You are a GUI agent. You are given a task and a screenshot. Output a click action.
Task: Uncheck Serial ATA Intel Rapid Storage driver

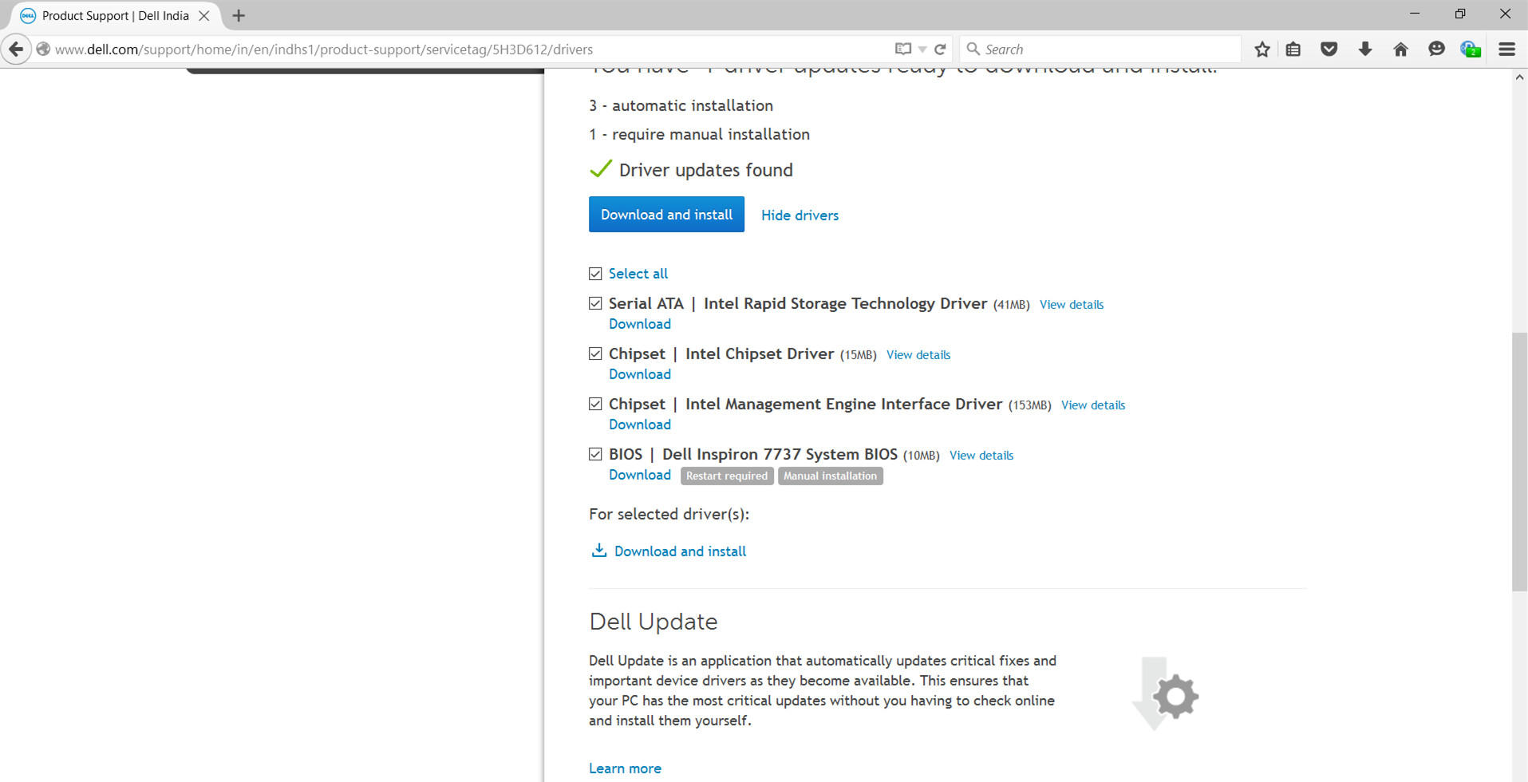tap(595, 303)
